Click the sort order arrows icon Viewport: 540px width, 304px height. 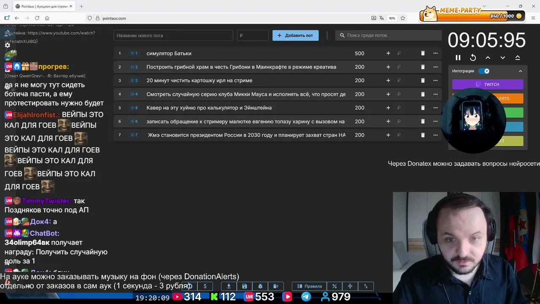[x=366, y=286]
